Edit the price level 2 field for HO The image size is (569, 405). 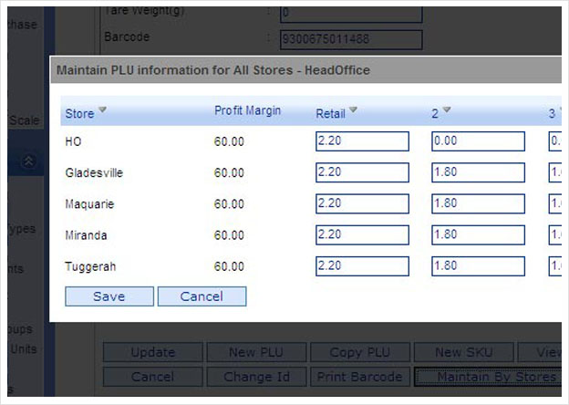pos(479,141)
